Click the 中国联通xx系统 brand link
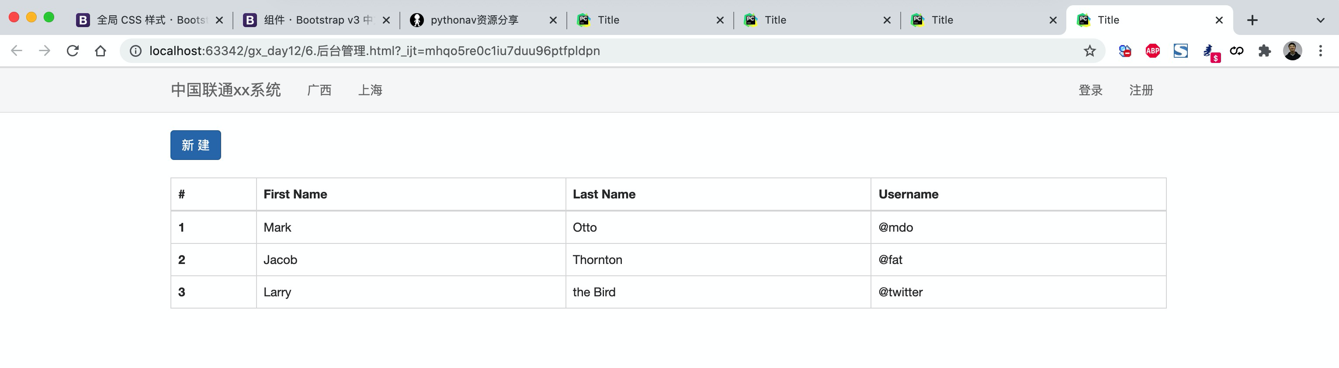The height and width of the screenshot is (368, 1339). pyautogui.click(x=225, y=90)
